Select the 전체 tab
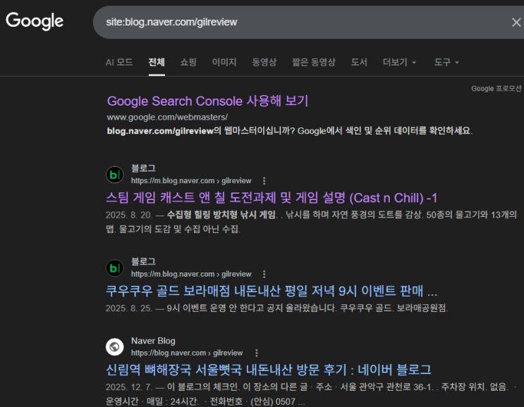This screenshot has height=407, width=524. click(x=157, y=62)
